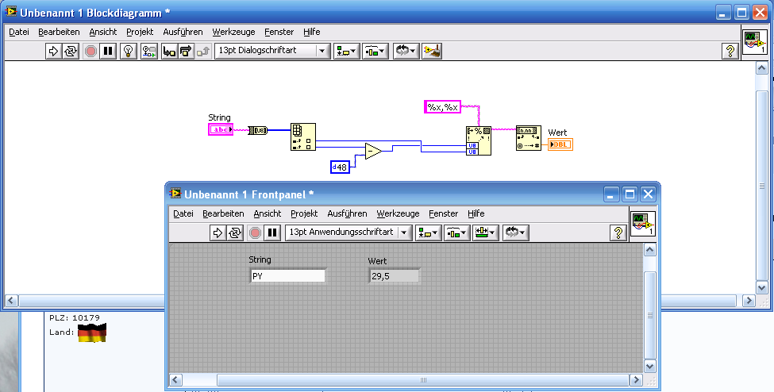
Task: Select Format Into String node
Action: point(479,140)
